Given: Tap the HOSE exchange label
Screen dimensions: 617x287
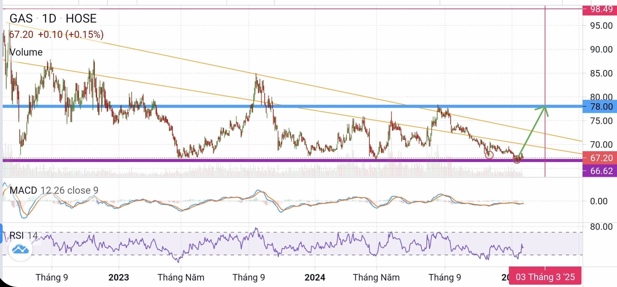Looking at the screenshot, I should click(x=81, y=18).
